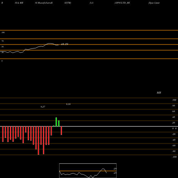Click the -29 label in mini chart
Image resolution: width=178 pixels, height=178 pixels.
[115, 169]
